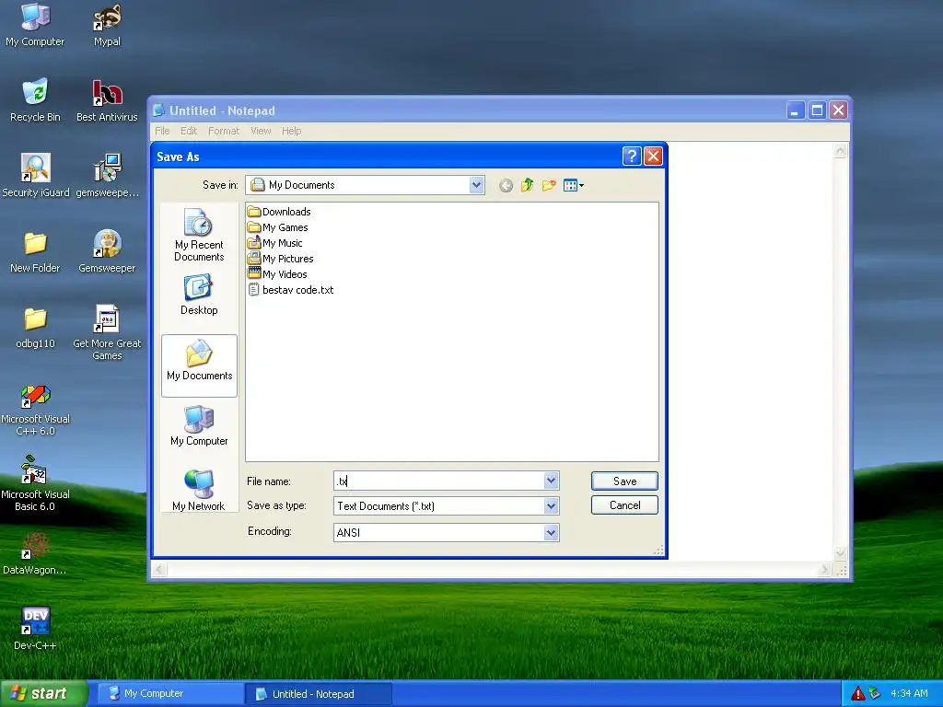
Task: Click the DataWagon desktop shortcut
Action: click(x=36, y=554)
